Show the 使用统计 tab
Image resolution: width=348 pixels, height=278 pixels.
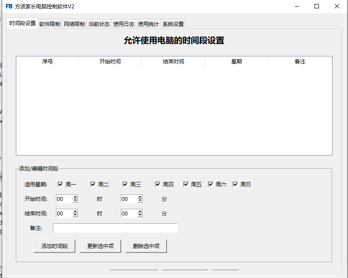click(148, 24)
